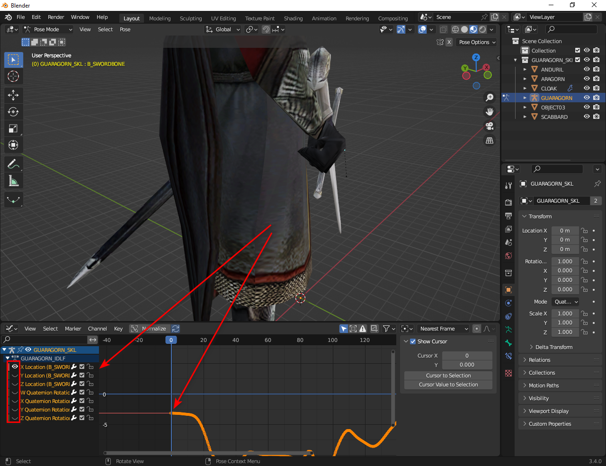Select the Measure tool
The width and height of the screenshot is (606, 466).
13,181
